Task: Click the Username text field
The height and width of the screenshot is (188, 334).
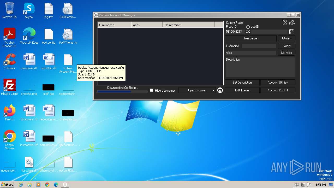Action: (259, 46)
